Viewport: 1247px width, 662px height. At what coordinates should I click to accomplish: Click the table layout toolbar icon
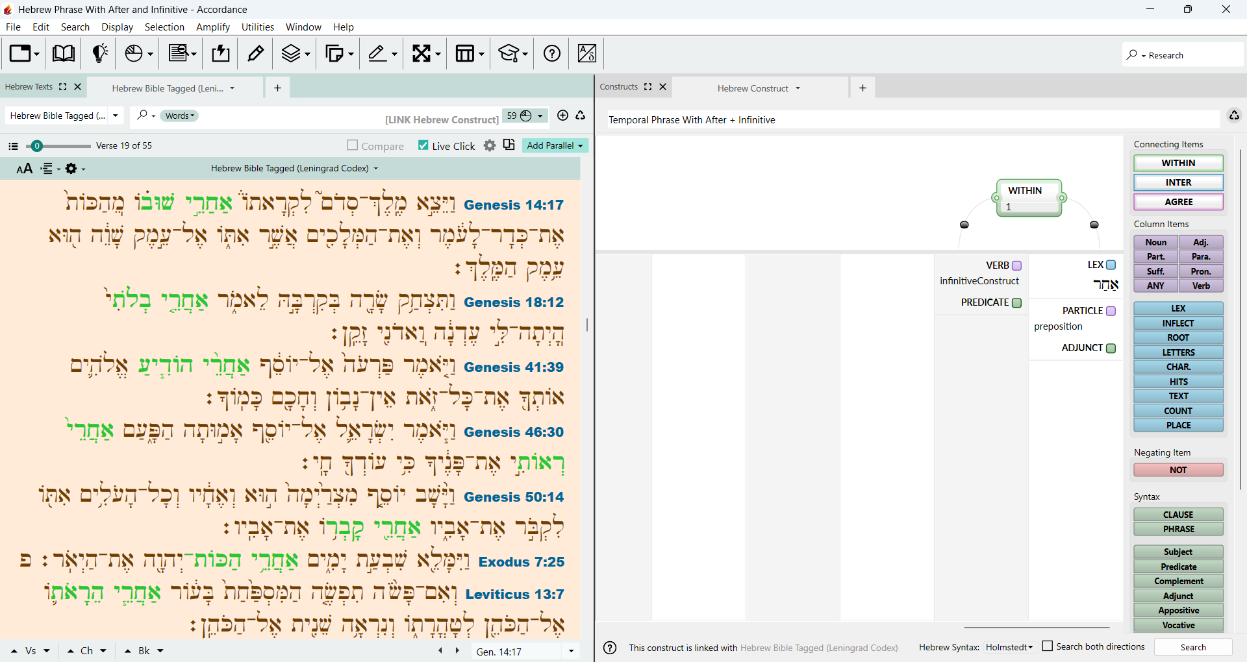coord(470,53)
